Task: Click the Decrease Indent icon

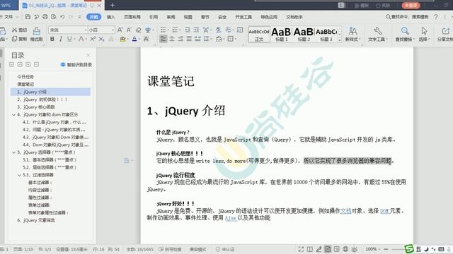Action: (x=188, y=30)
